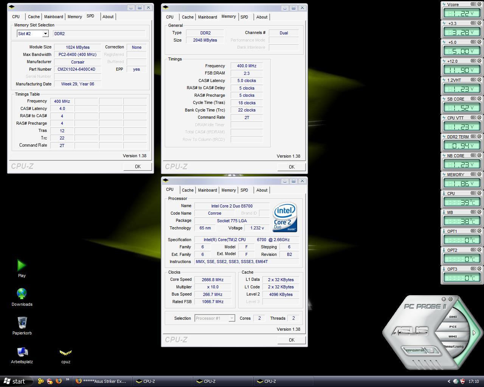Open Cache tab in Memory window
The image size is (484, 387).
(188, 17)
